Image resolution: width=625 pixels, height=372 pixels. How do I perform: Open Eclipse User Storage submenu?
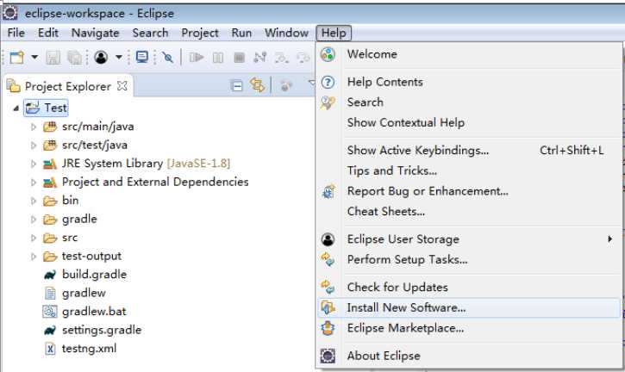click(469, 239)
